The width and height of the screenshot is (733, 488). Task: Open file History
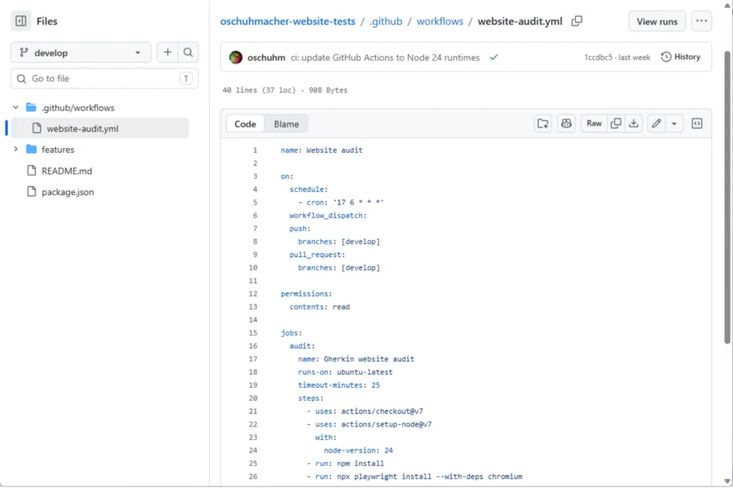[x=681, y=57]
